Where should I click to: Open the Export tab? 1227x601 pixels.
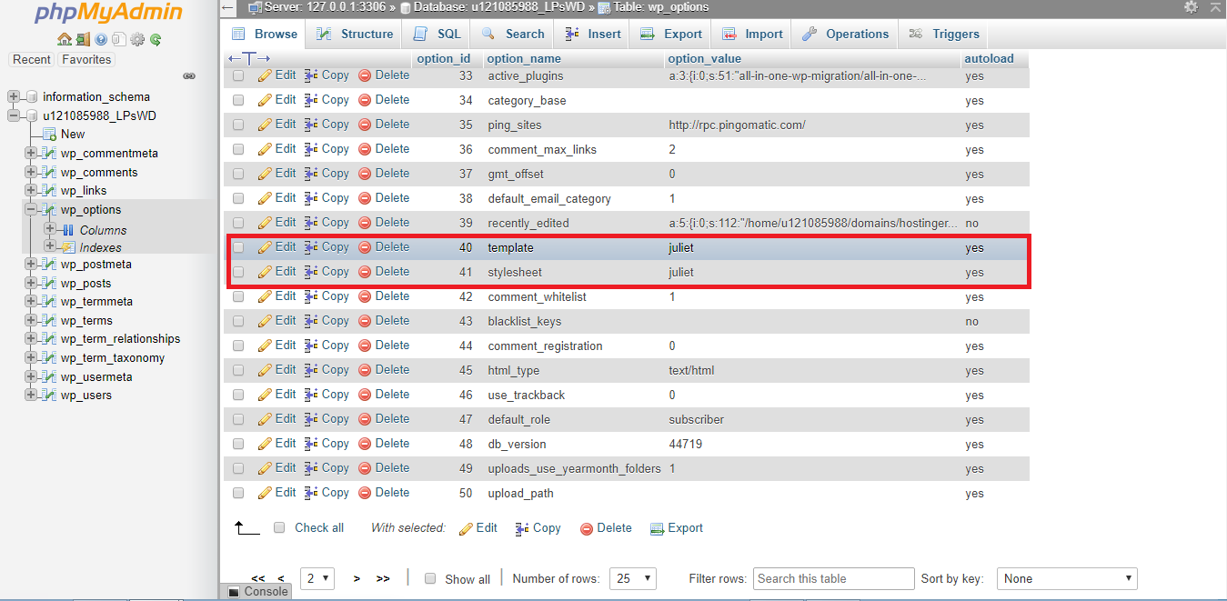pyautogui.click(x=670, y=33)
